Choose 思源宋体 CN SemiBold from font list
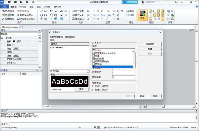Screen dimensions: 199x131 pyautogui.click(x=112, y=53)
